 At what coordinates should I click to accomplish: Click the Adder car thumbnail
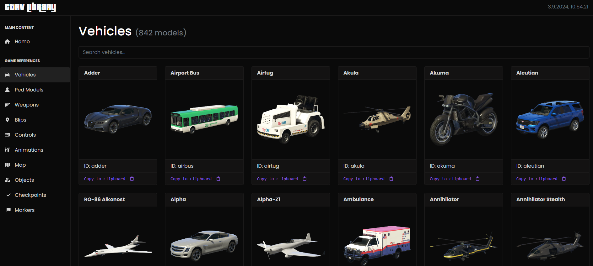pos(118,119)
